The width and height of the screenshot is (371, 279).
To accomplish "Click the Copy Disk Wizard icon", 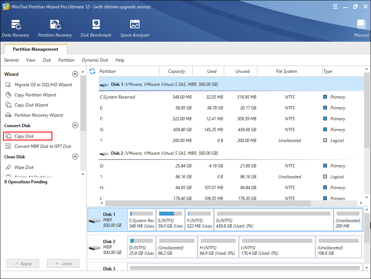I will tap(8, 105).
